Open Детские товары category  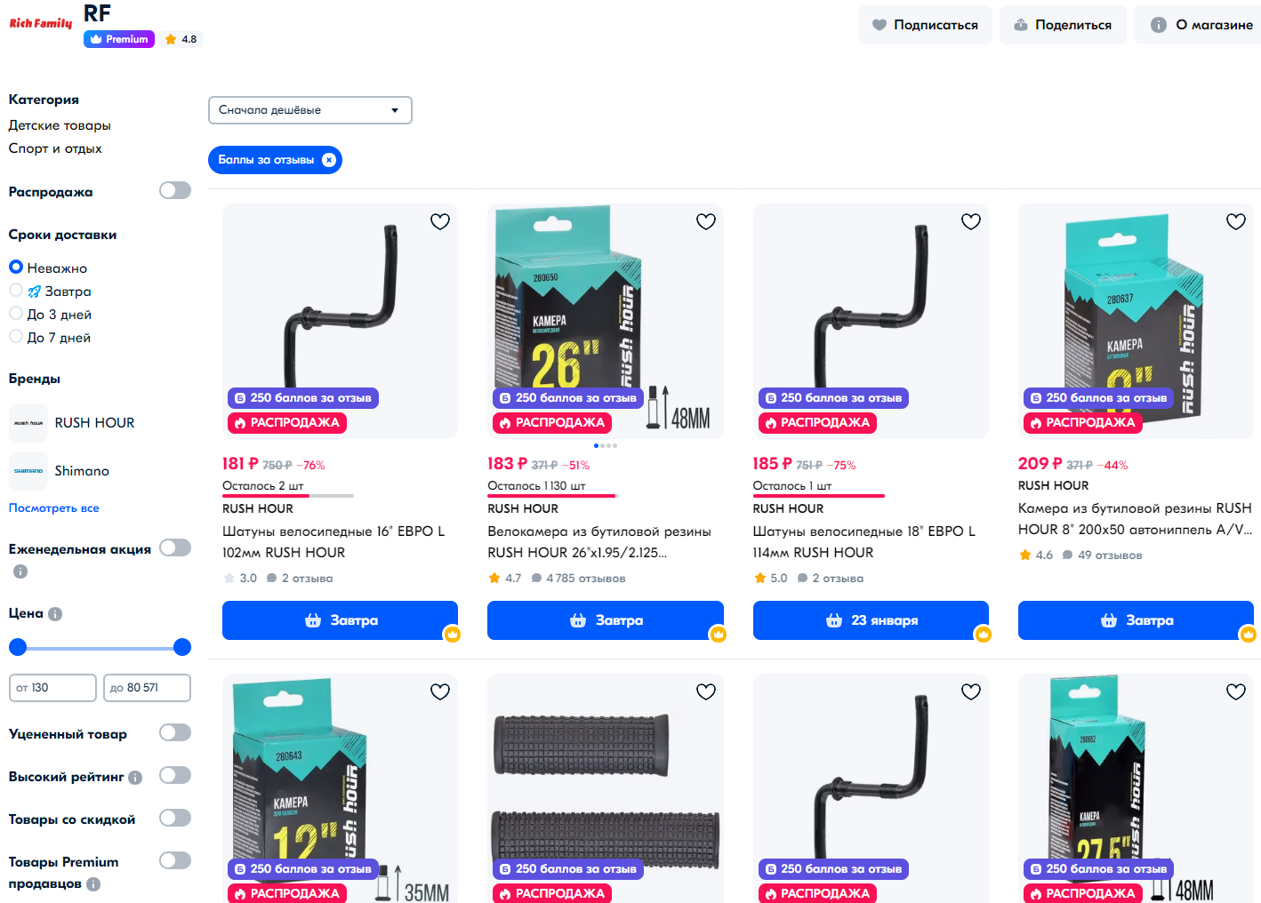(x=60, y=125)
